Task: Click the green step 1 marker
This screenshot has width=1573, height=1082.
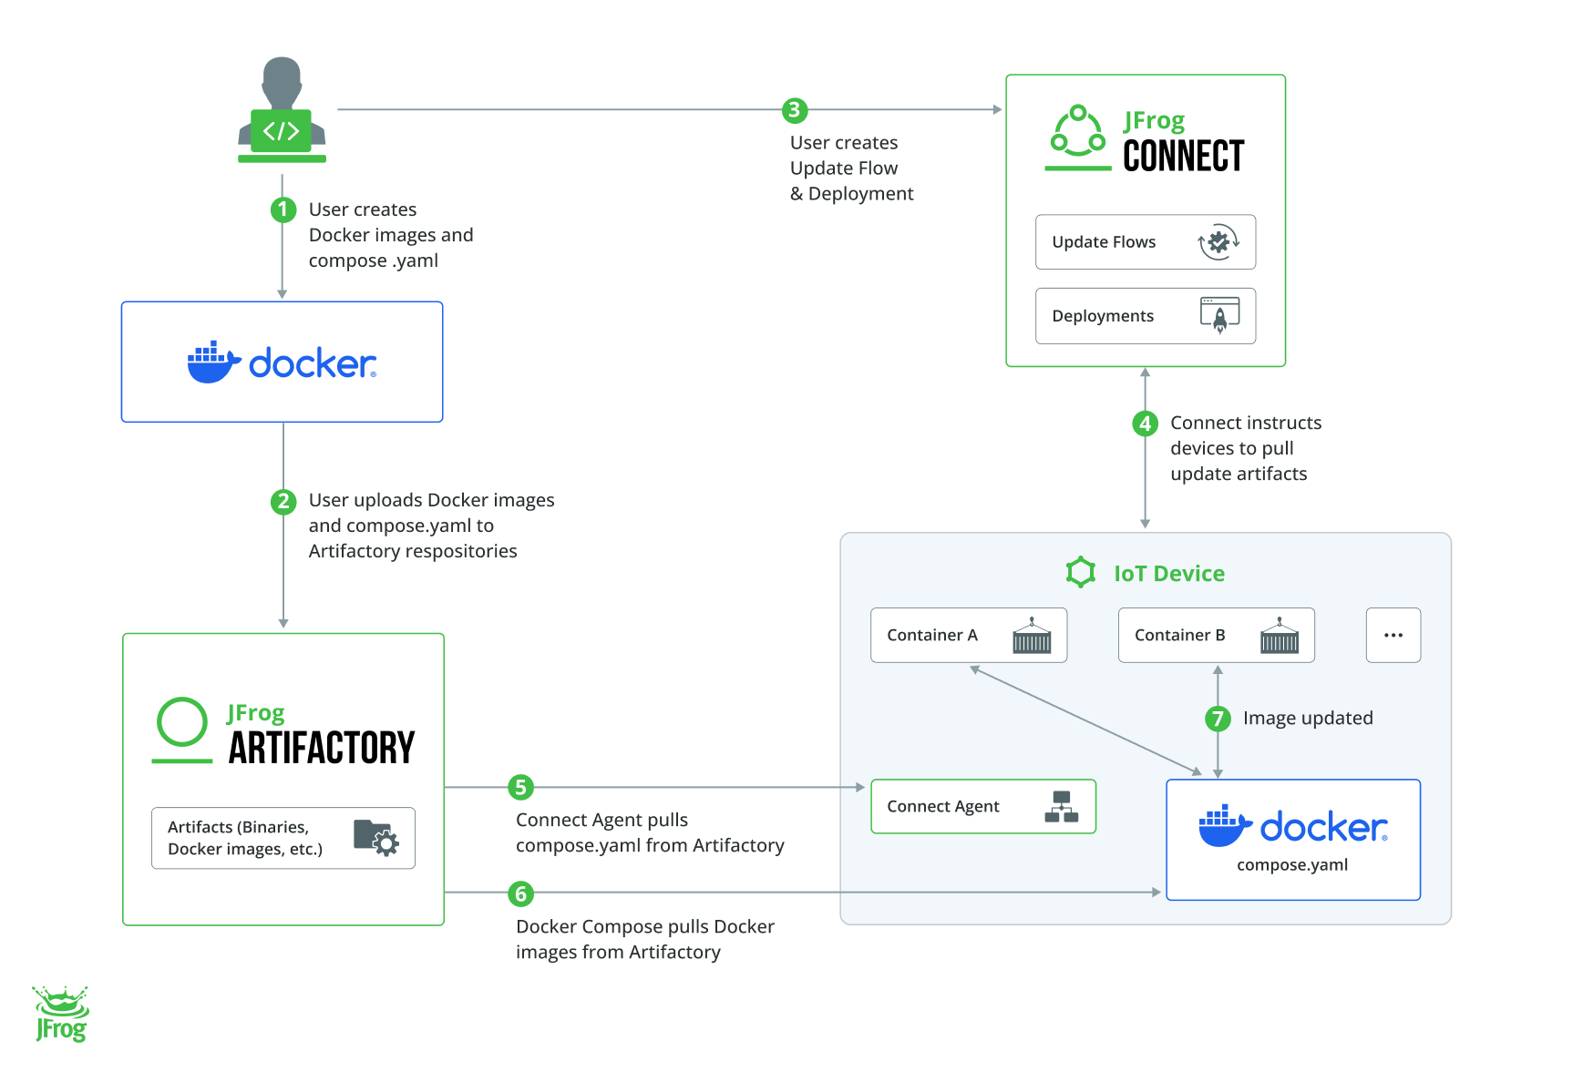Action: click(283, 209)
